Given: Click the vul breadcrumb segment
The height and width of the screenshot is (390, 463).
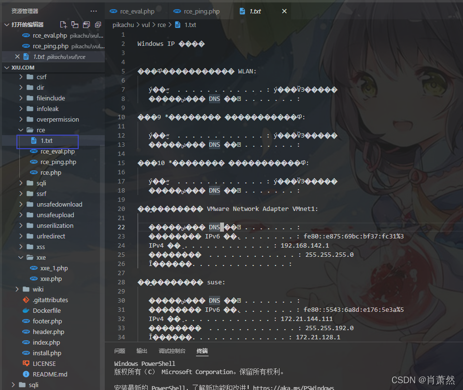Looking at the screenshot, I should [x=146, y=25].
